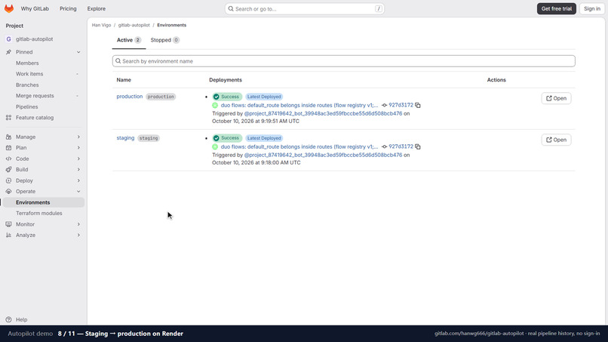The width and height of the screenshot is (608, 342).
Task: Click the production Success status badge
Action: coord(227,97)
